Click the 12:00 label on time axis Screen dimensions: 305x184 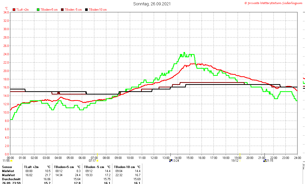tap(154, 158)
